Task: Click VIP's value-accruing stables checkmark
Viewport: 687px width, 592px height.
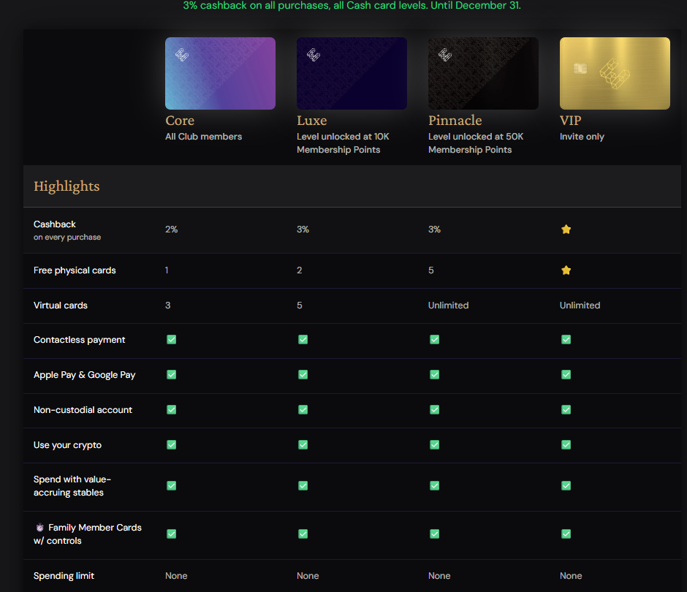Action: click(x=566, y=485)
